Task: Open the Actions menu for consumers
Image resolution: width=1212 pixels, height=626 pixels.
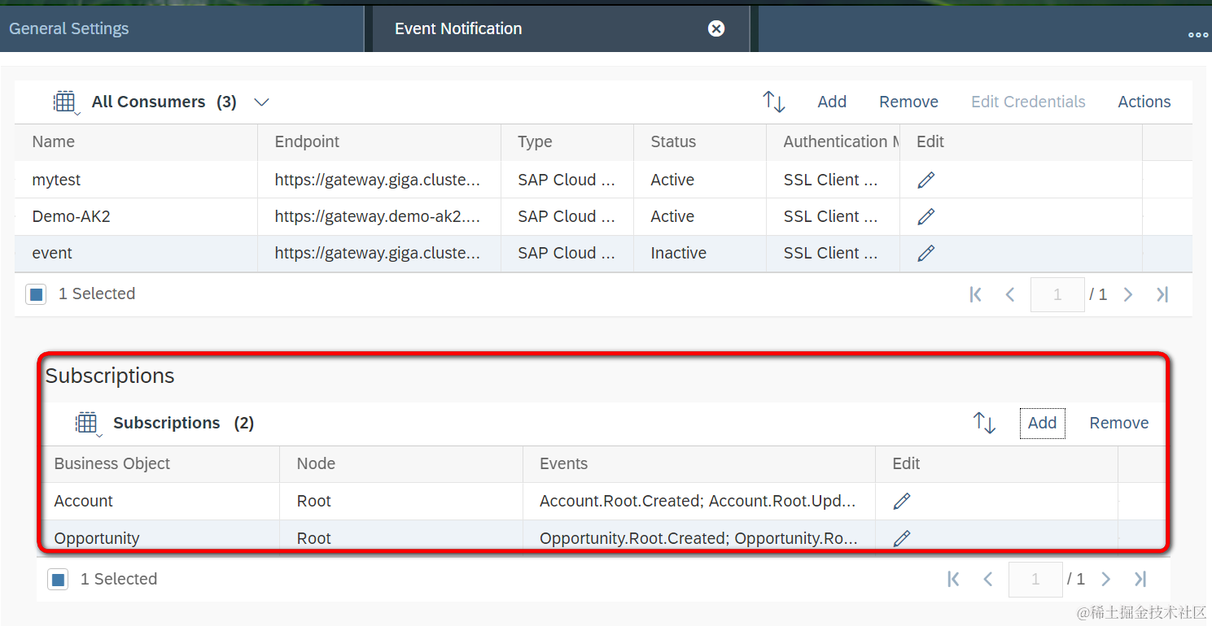Action: tap(1144, 102)
